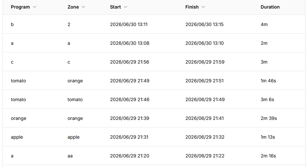Click start time 2026/06/29 21:31

click(x=129, y=137)
